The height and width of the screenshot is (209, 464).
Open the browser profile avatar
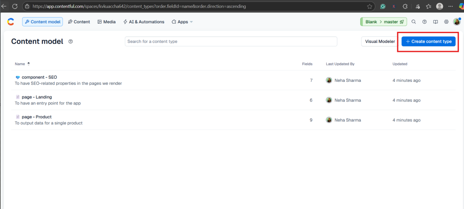coord(439,6)
